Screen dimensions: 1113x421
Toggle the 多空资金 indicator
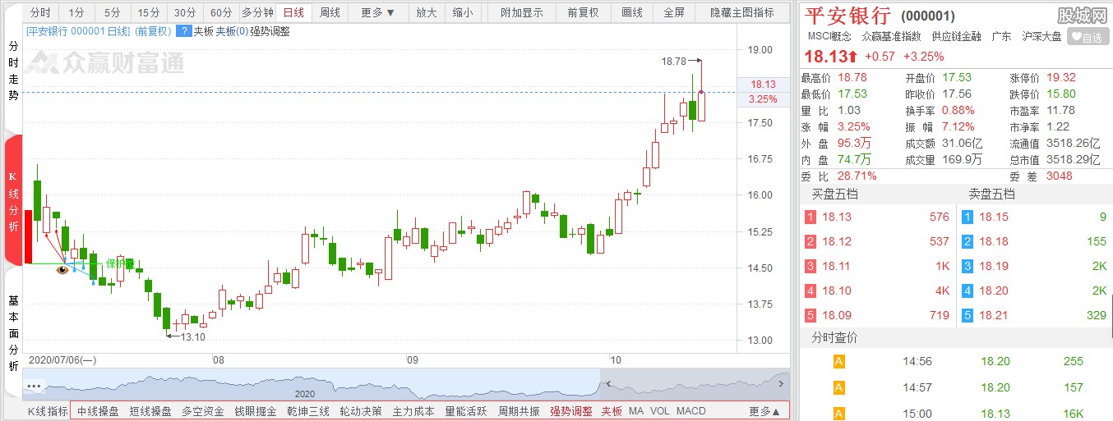203,411
